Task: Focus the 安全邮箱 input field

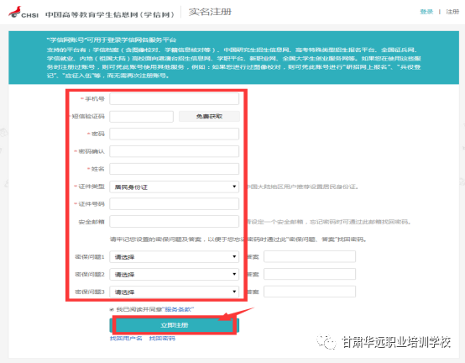Action: point(174,222)
